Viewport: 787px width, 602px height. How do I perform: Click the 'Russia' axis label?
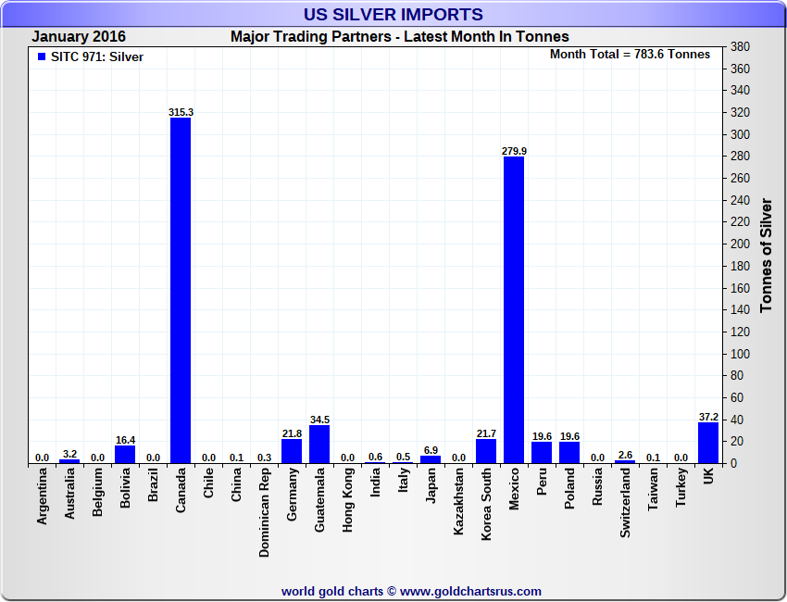click(597, 486)
